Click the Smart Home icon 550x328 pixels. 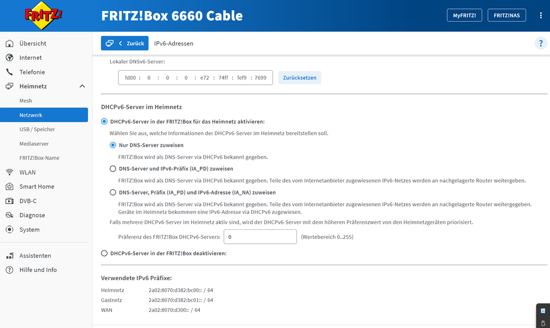(x=9, y=186)
